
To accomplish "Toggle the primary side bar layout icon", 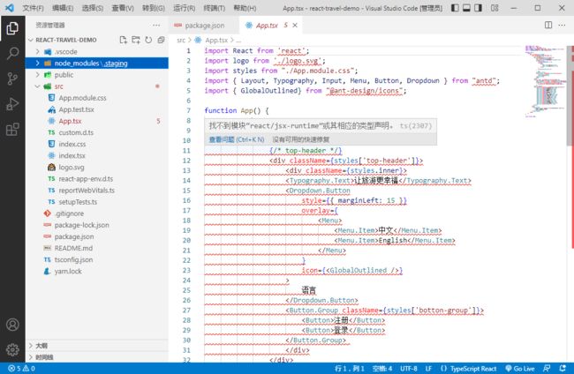I will pyautogui.click(x=455, y=8).
